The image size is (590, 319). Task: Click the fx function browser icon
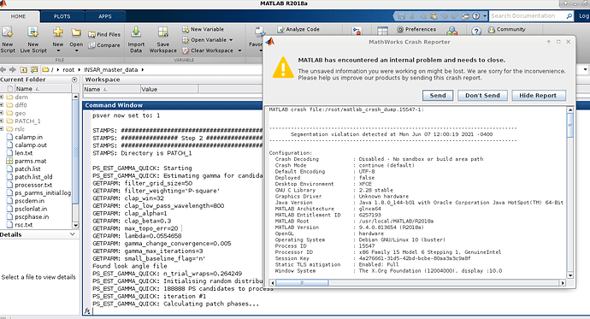click(87, 311)
